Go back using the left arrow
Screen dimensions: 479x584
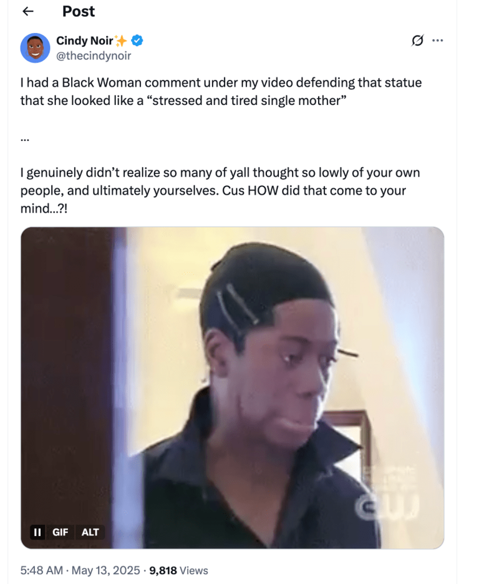[x=28, y=12]
